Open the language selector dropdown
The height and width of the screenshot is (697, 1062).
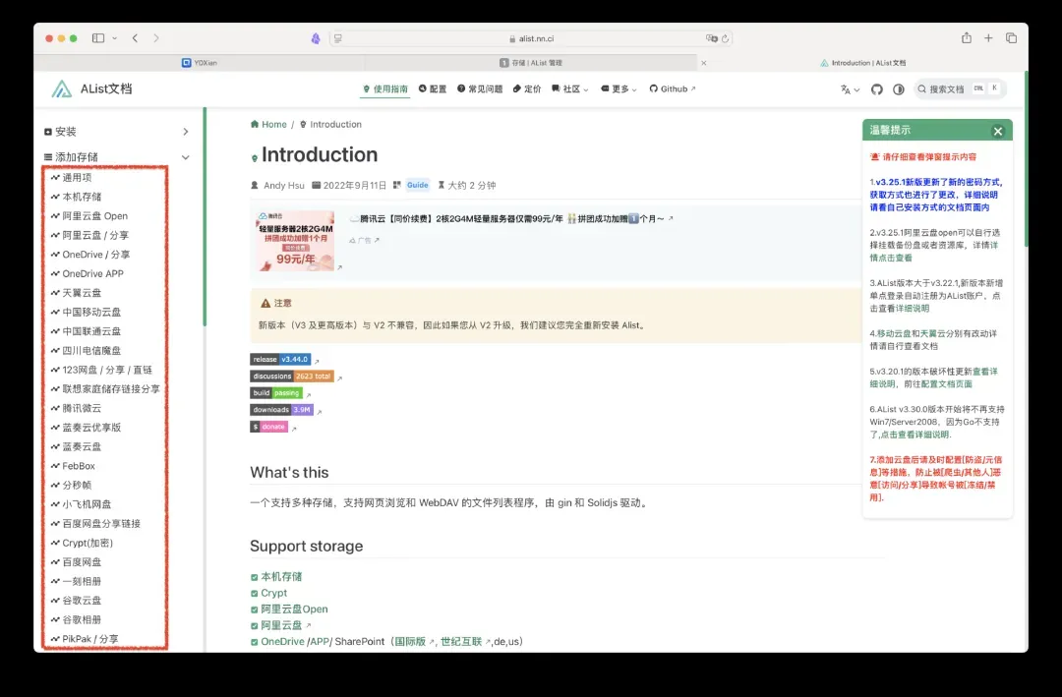(850, 89)
